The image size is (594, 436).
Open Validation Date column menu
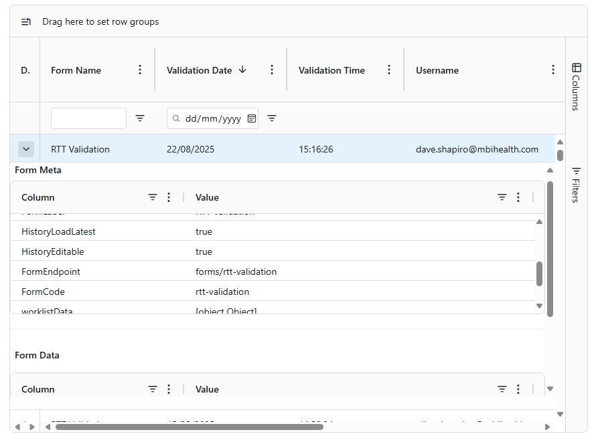pyautogui.click(x=272, y=70)
